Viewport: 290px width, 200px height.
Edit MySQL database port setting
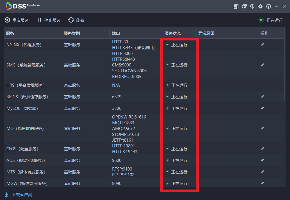[262, 108]
